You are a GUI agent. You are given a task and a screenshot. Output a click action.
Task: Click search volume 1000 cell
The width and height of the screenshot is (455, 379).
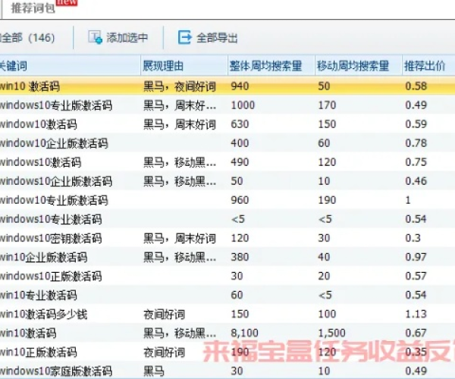(243, 105)
